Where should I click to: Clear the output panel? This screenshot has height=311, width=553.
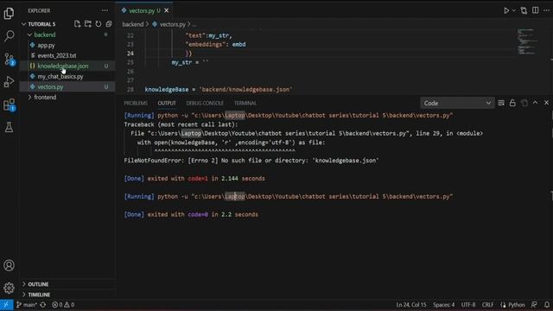(501, 103)
